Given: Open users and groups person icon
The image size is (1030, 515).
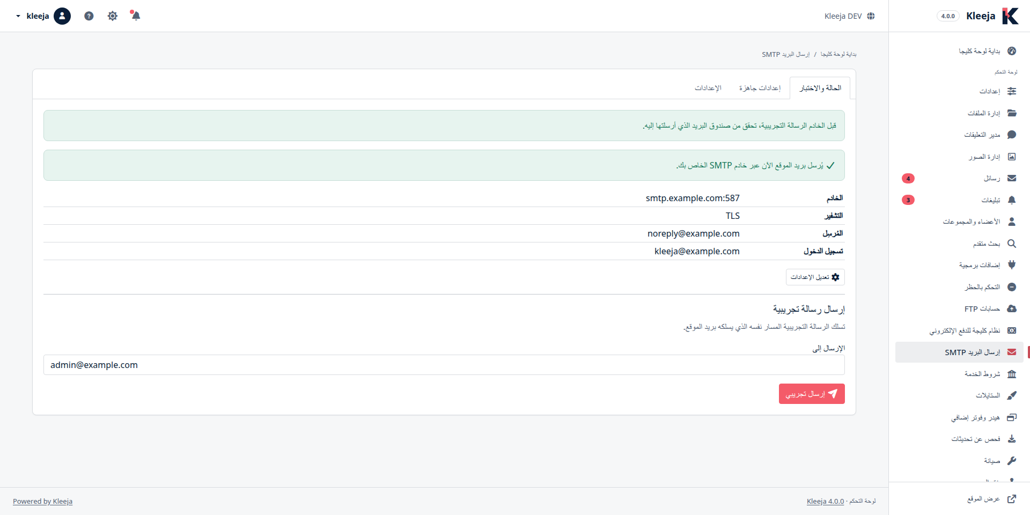Looking at the screenshot, I should 1012,222.
